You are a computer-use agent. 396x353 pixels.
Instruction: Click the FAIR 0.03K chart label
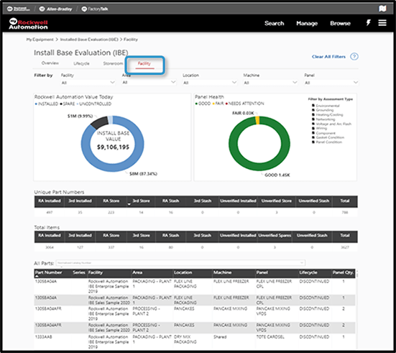(243, 113)
